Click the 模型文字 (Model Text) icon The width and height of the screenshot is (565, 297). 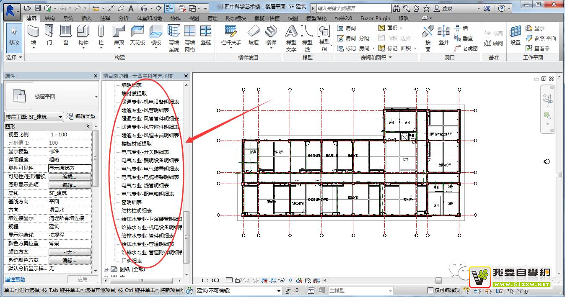tap(291, 35)
